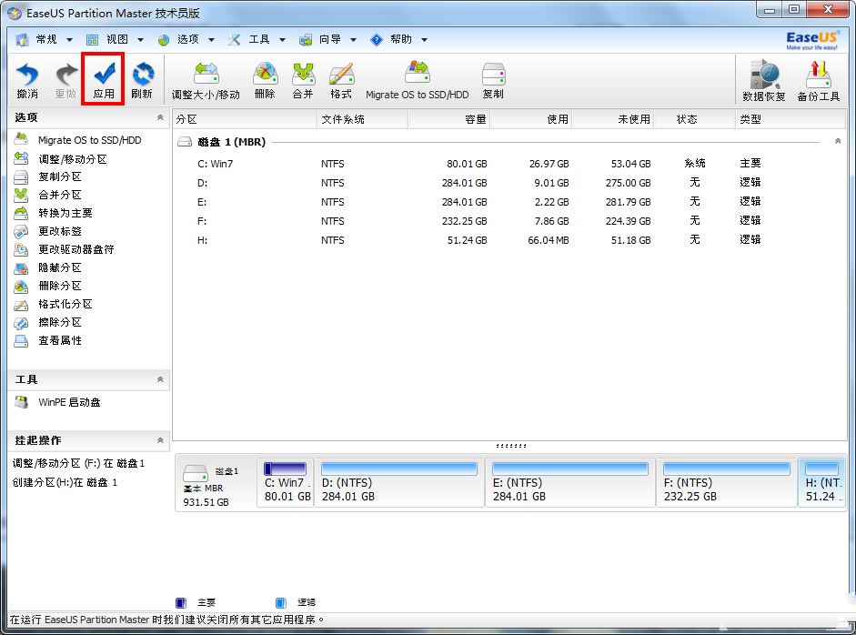Open the 帮助 menu
The width and height of the screenshot is (856, 635).
399,39
